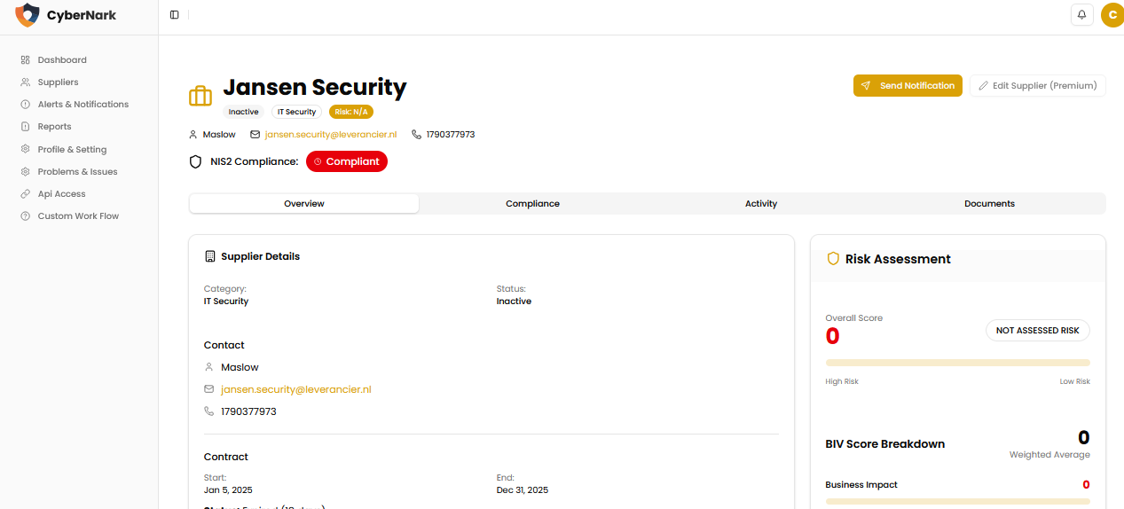Click email link under Contact section

tap(295, 389)
